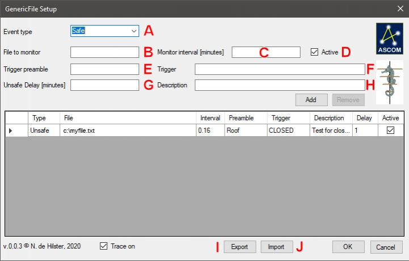The image size is (409, 261).
Task: Disable the Trace on checkbox
Action: tap(103, 246)
